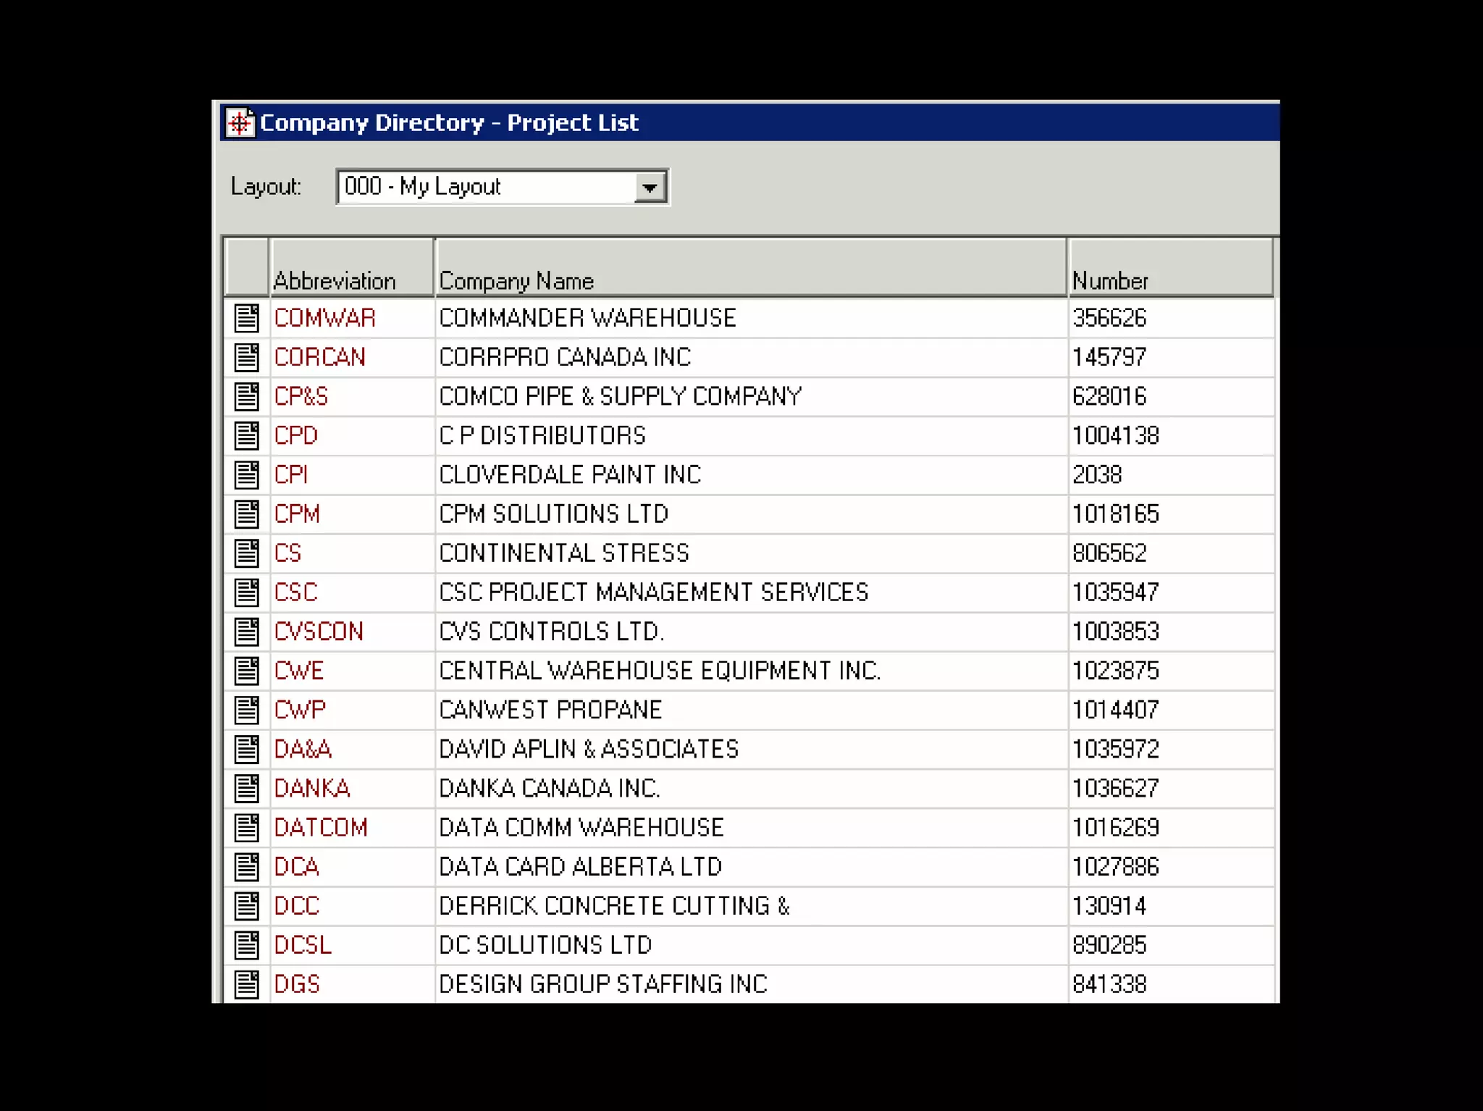The image size is (1483, 1111).
Task: Select the CLOVERDALE PAINT INC cell
Action: [x=570, y=475]
